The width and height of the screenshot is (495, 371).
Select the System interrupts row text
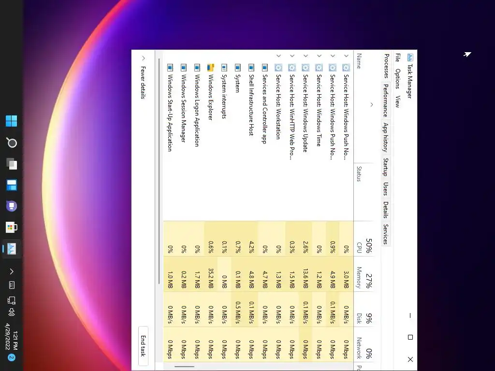[x=224, y=96]
